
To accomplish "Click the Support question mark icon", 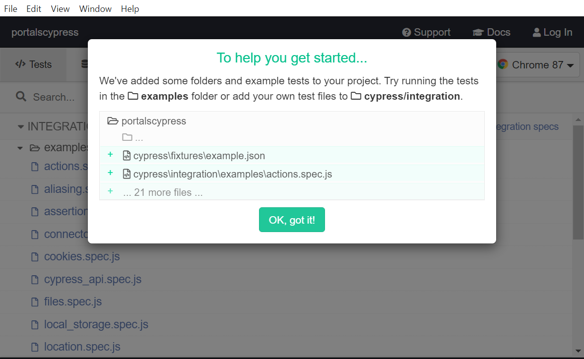I will pyautogui.click(x=406, y=33).
